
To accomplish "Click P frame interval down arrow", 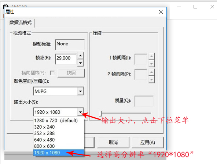I will pyautogui.click(x=151, y=80).
